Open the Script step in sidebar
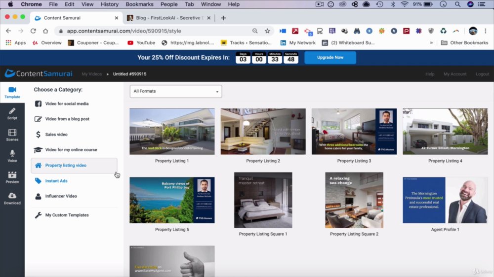494x277 pixels. (x=12, y=113)
